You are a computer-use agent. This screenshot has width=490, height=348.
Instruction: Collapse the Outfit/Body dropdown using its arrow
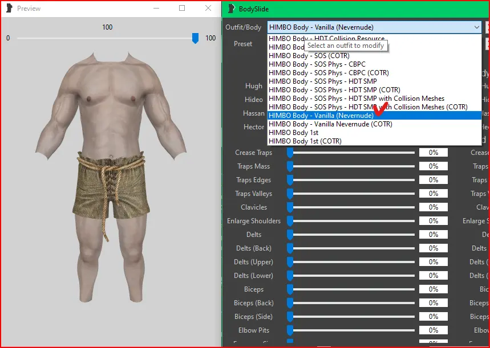476,27
